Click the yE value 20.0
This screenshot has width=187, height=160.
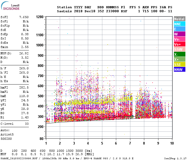[25, 109]
